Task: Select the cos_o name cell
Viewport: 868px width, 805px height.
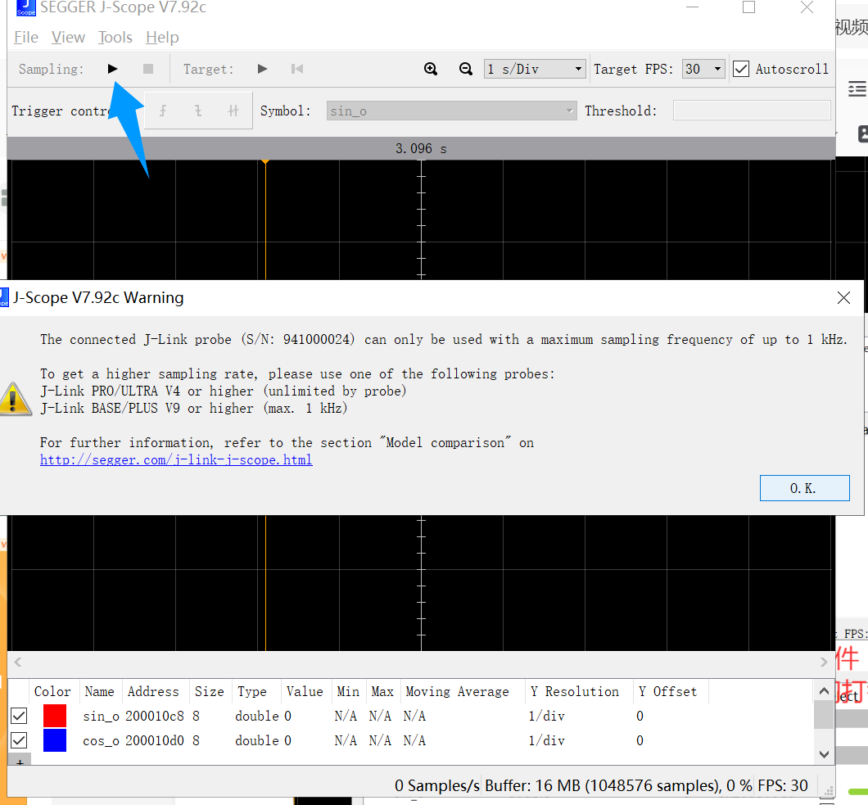Action: point(102,740)
